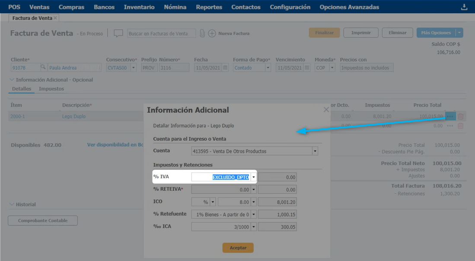Click the Buscar en Facturas de Venta field
This screenshot has height=261, width=475.
161,33
